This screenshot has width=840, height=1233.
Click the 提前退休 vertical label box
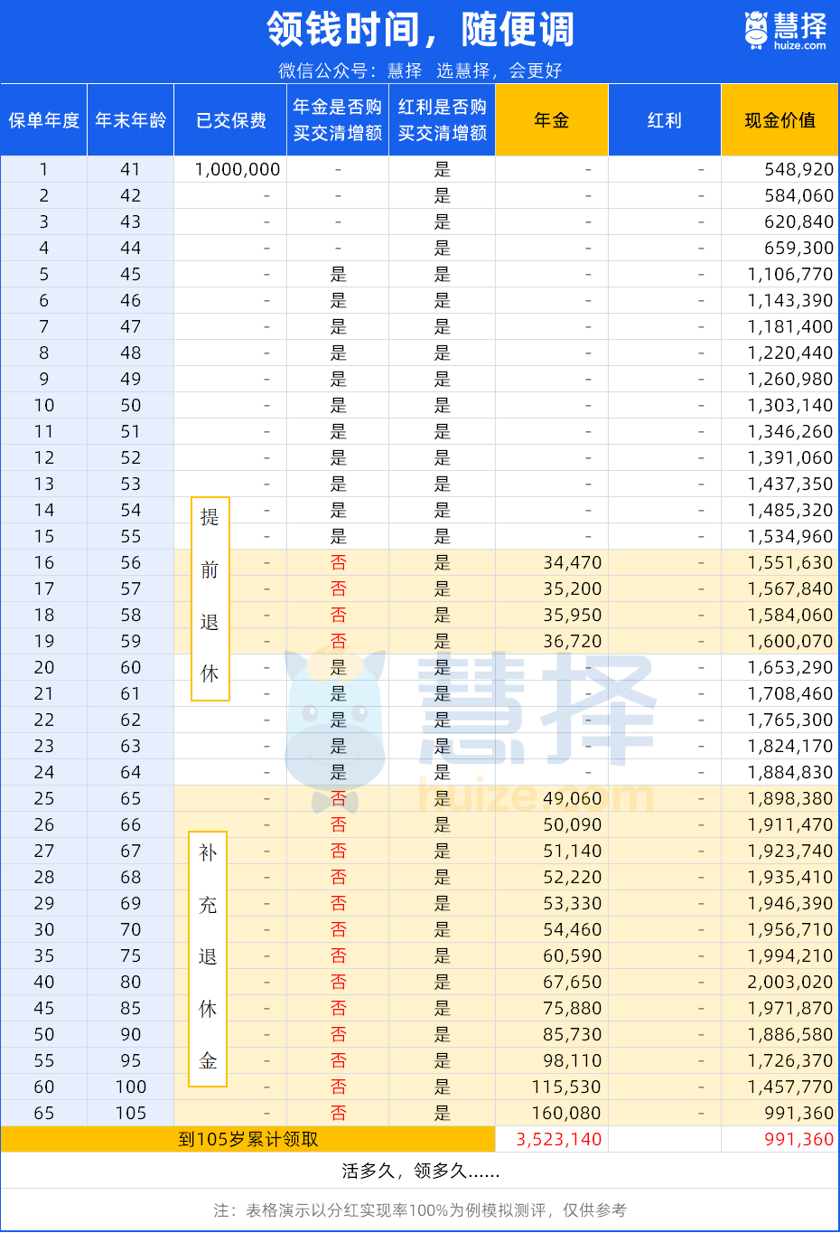(x=210, y=598)
